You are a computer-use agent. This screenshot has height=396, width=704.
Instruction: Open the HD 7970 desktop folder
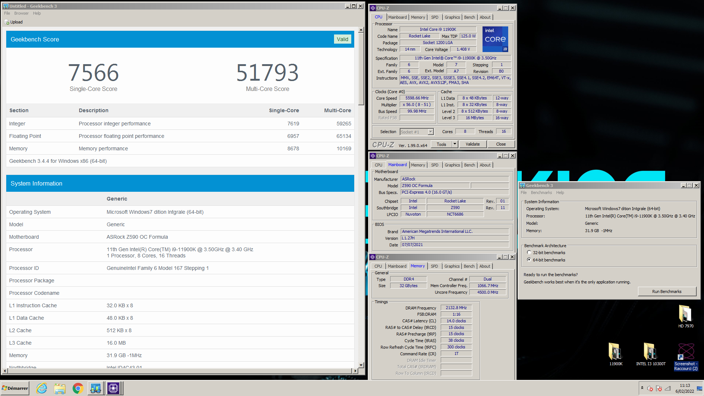686,316
